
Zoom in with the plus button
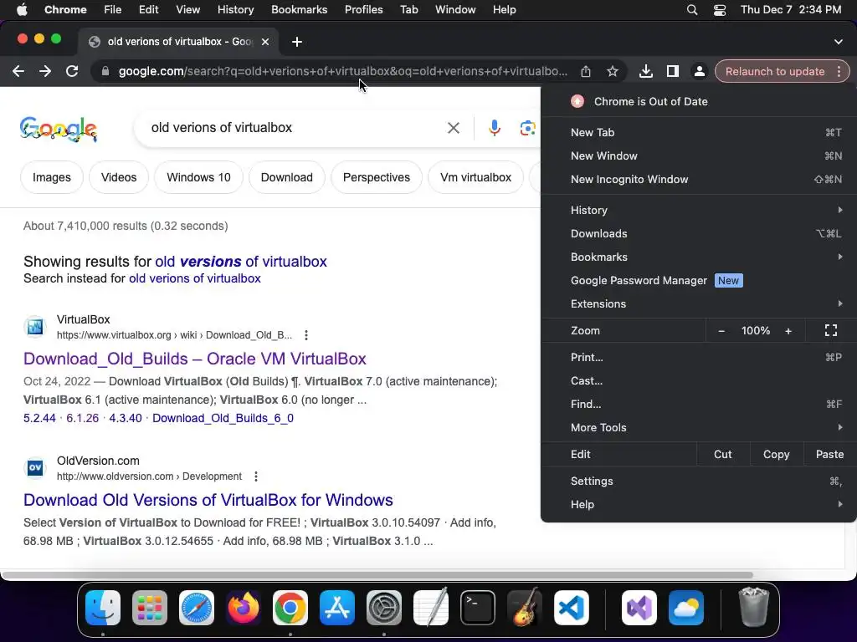(788, 331)
